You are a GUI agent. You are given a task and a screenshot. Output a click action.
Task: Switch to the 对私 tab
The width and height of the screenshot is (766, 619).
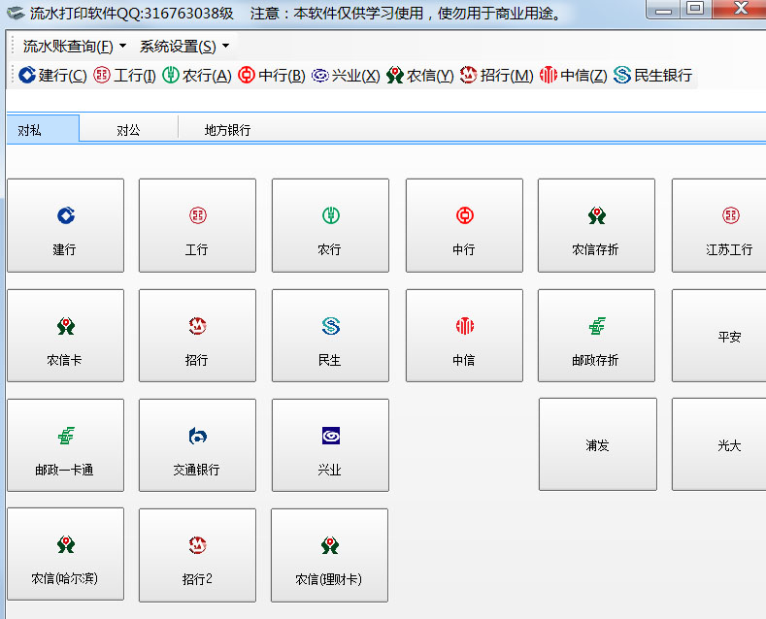[x=43, y=129]
